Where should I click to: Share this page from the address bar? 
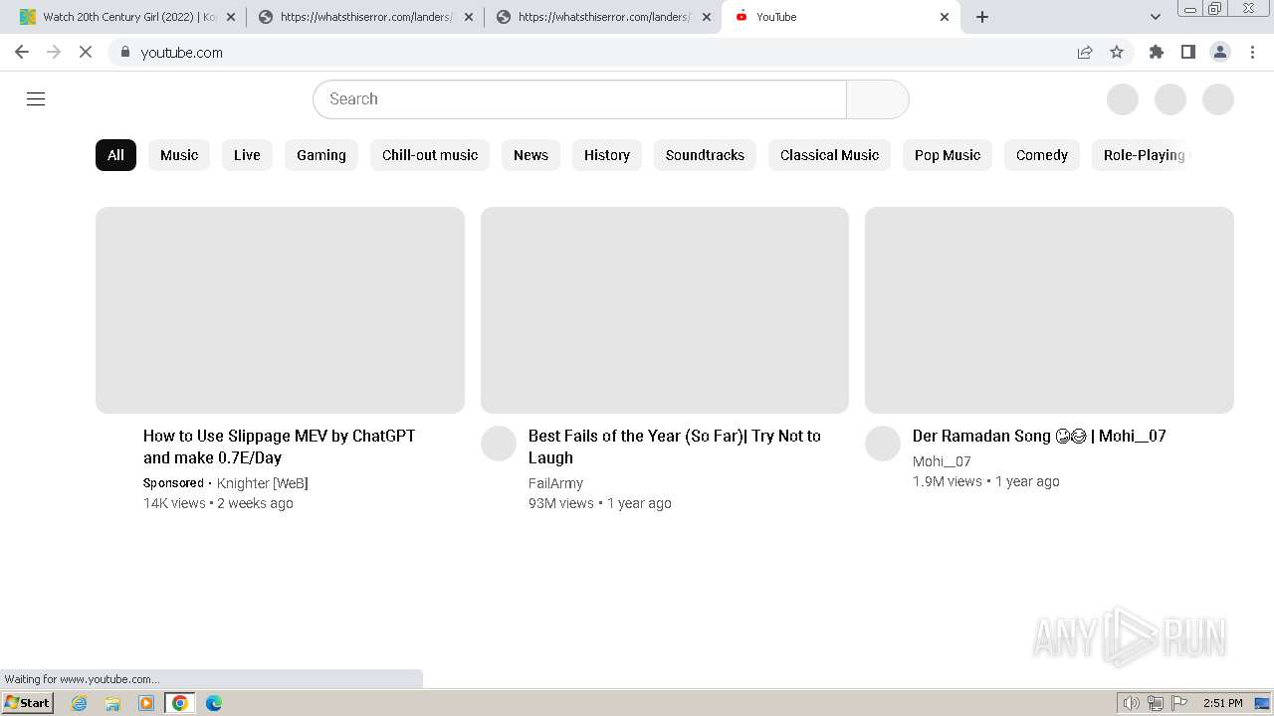[1085, 52]
